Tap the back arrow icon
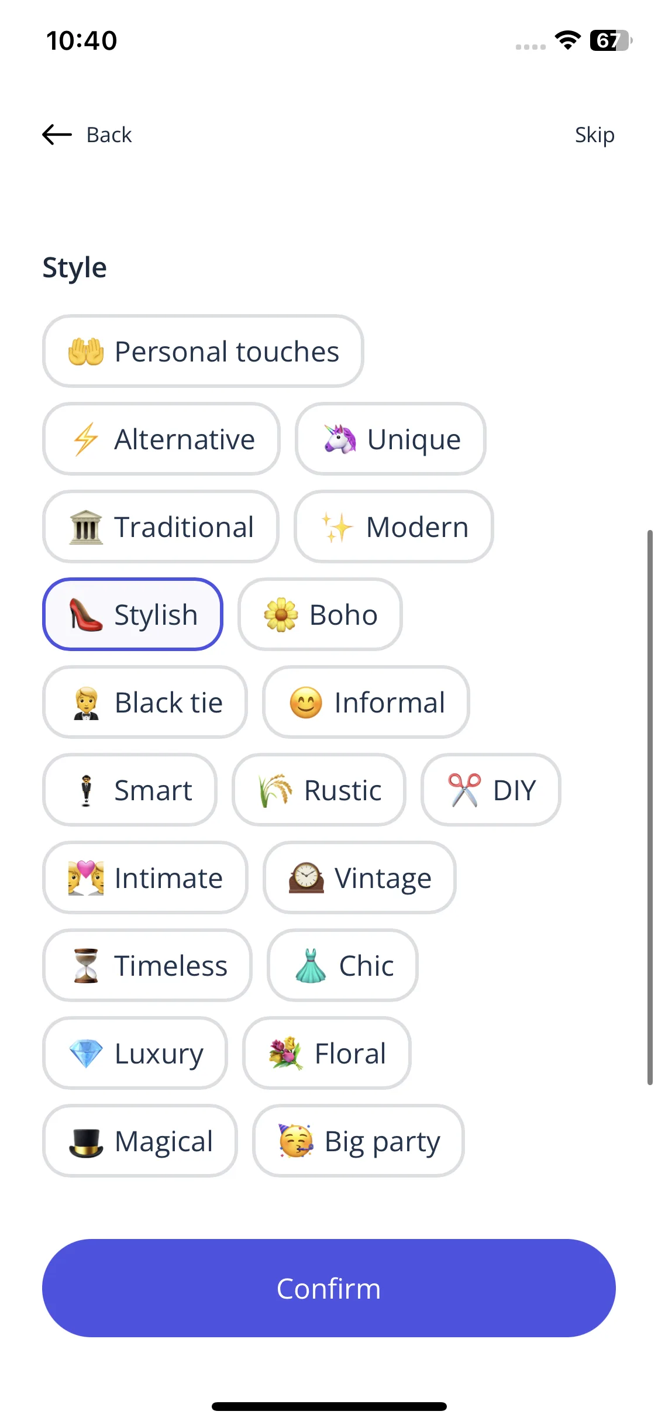 pyautogui.click(x=57, y=135)
